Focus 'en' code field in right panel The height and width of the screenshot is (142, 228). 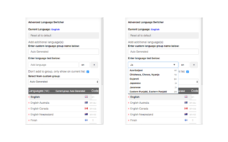pos(184,65)
